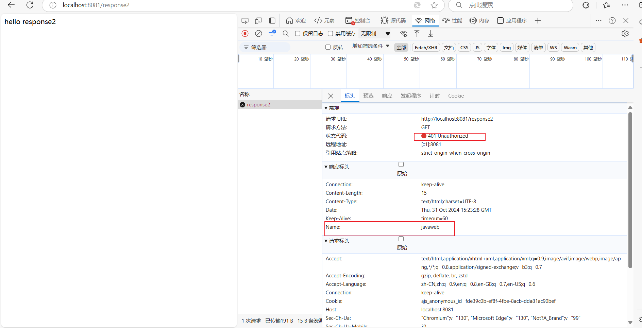This screenshot has height=328, width=642.
Task: Open DevTools more options ellipsis
Action: click(598, 21)
